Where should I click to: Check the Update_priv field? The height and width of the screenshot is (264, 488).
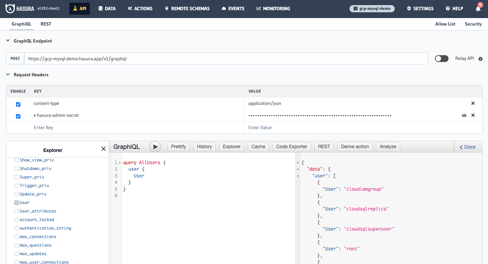coord(17,194)
